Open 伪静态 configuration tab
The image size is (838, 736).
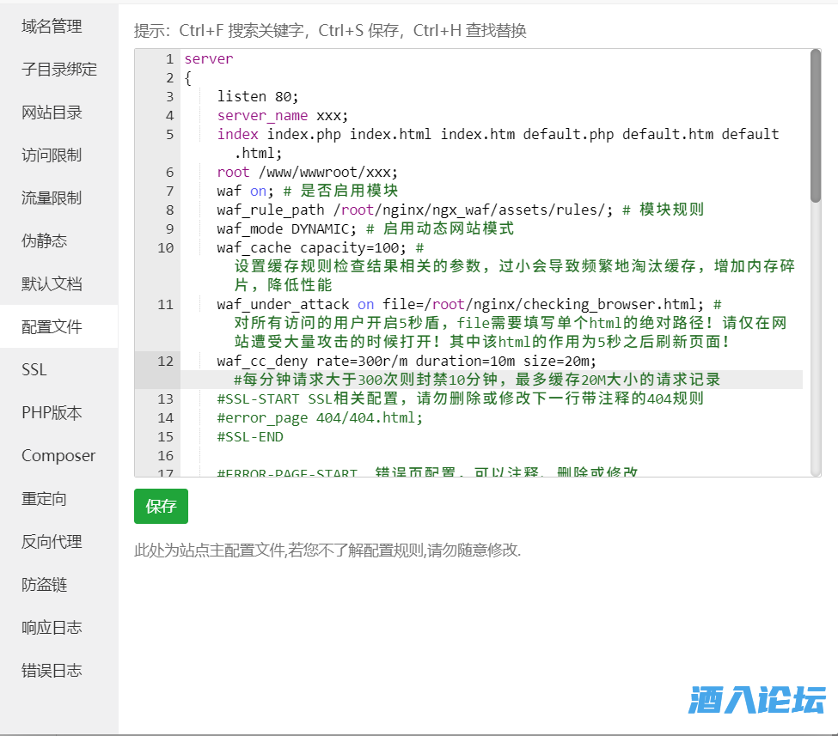[44, 241]
